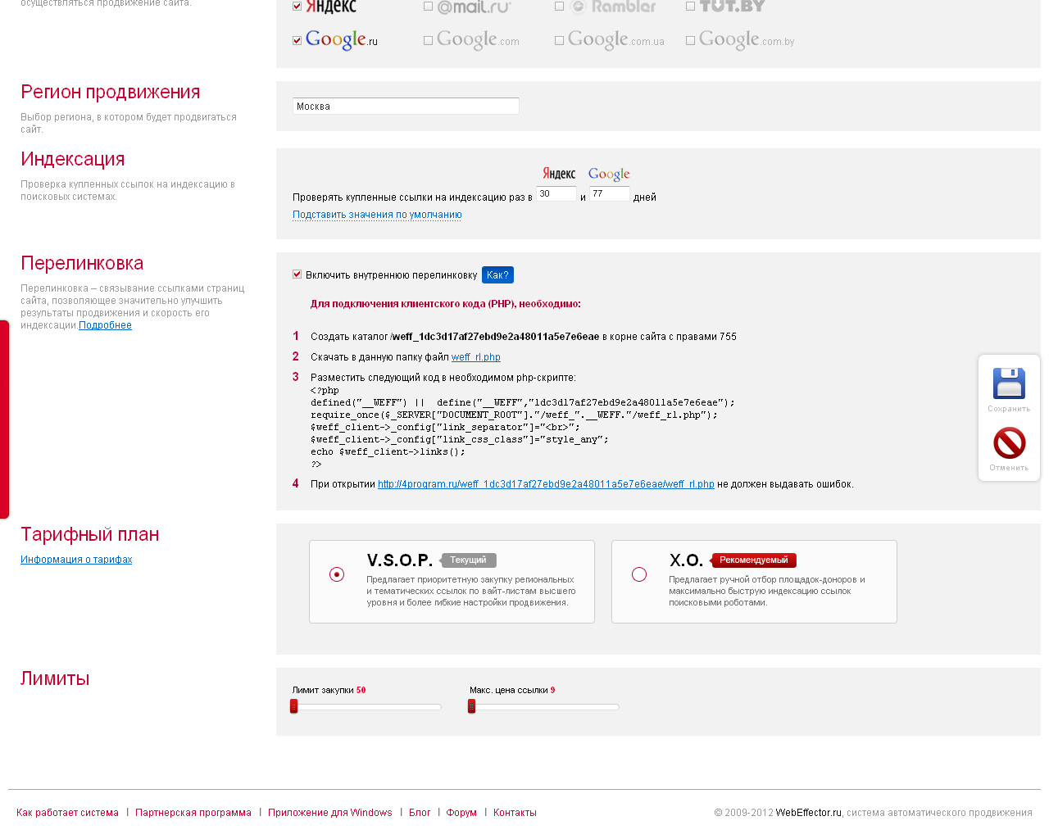Click the 'Сохранить' label under save icon
The width and height of the screenshot is (1049, 839).
1009,409
